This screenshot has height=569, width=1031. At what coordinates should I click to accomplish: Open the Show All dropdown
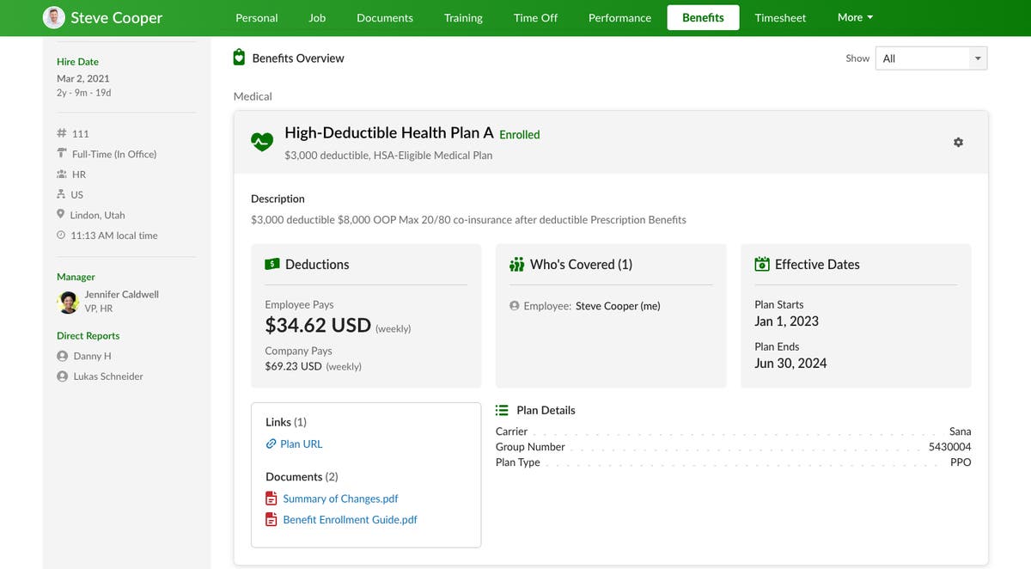point(930,58)
